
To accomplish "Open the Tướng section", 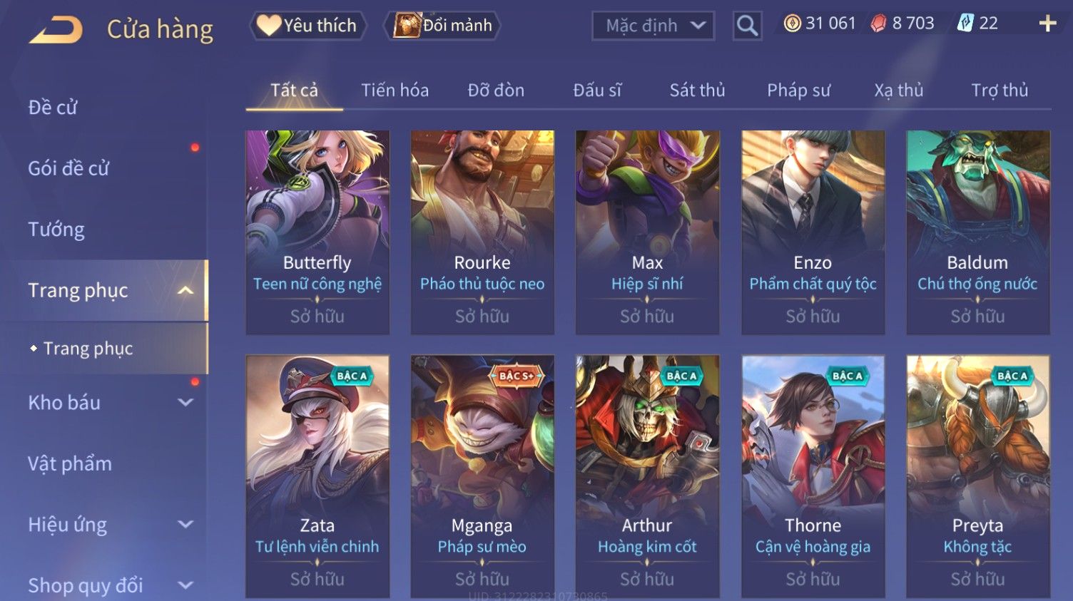I will coord(56,230).
